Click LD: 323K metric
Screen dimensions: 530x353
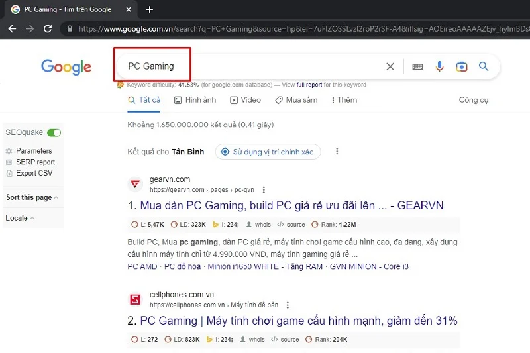tap(188, 225)
